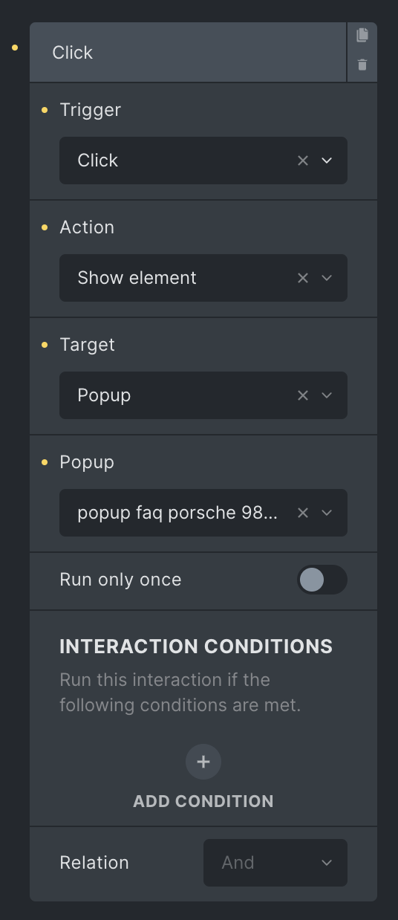
Task: Open the Popup template dropdown chevron
Action: click(327, 513)
